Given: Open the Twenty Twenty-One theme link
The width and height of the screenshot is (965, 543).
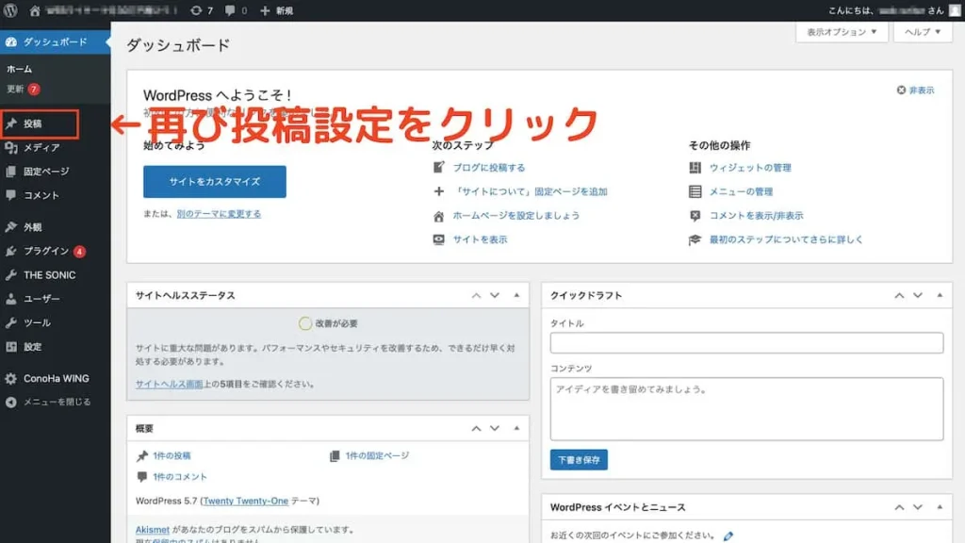Looking at the screenshot, I should pyautogui.click(x=246, y=502).
